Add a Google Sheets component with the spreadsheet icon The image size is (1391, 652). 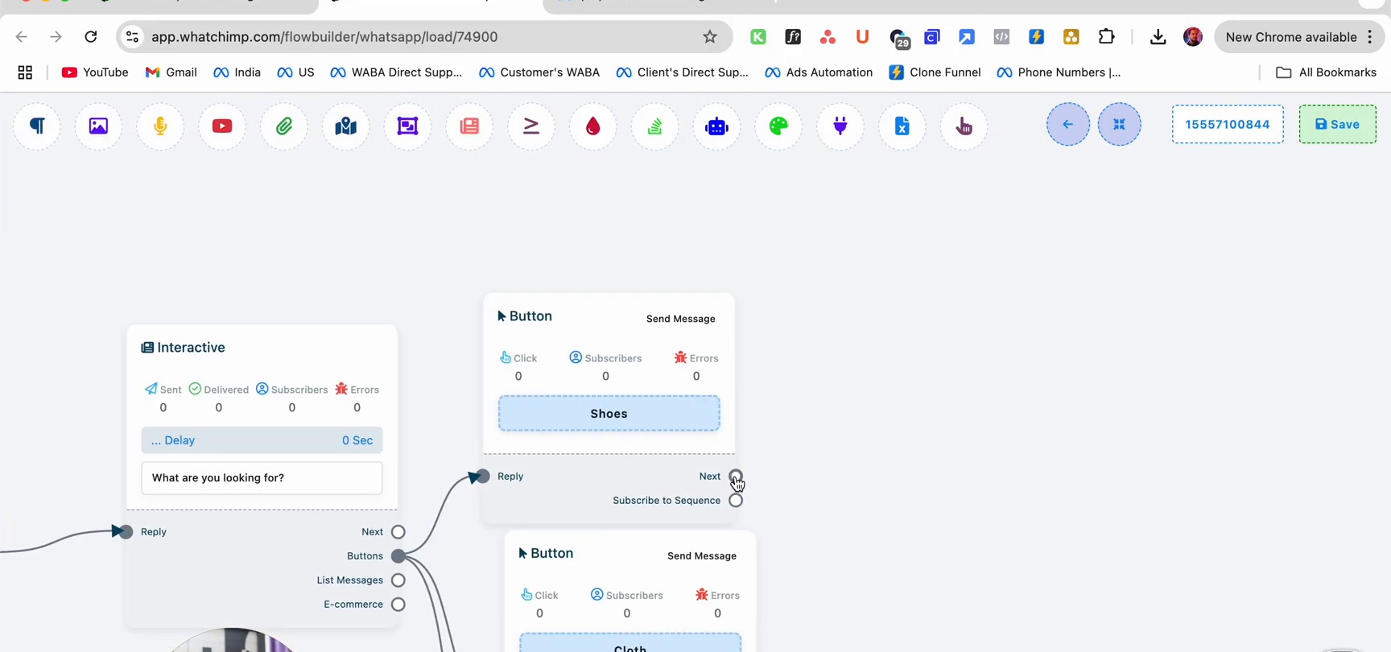pyautogui.click(x=902, y=126)
